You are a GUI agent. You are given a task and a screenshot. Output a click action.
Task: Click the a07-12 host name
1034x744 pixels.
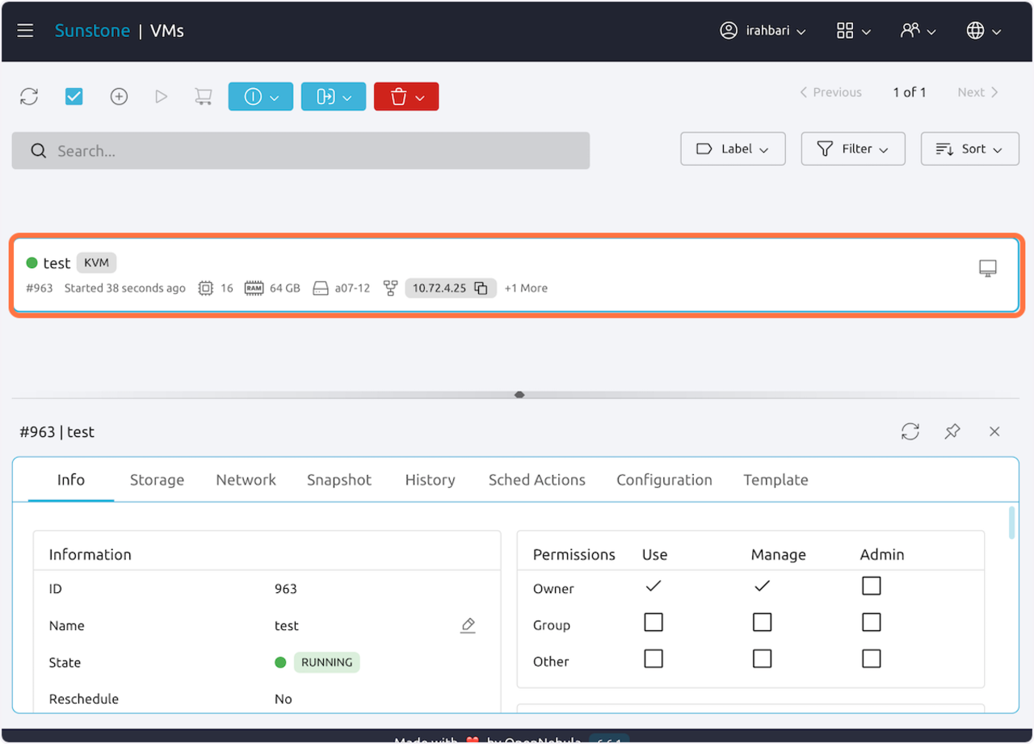353,288
